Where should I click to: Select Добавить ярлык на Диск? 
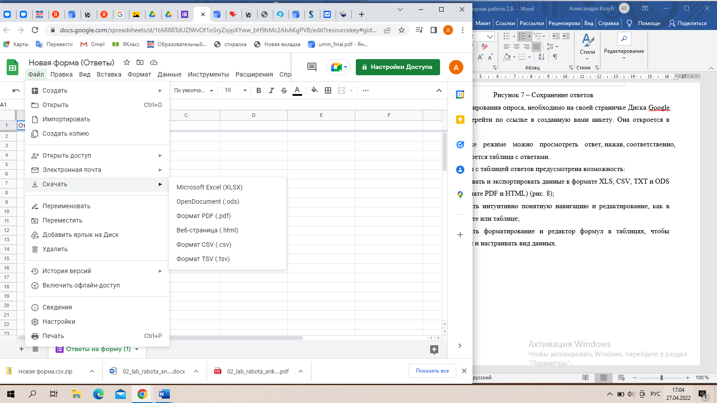97,235
